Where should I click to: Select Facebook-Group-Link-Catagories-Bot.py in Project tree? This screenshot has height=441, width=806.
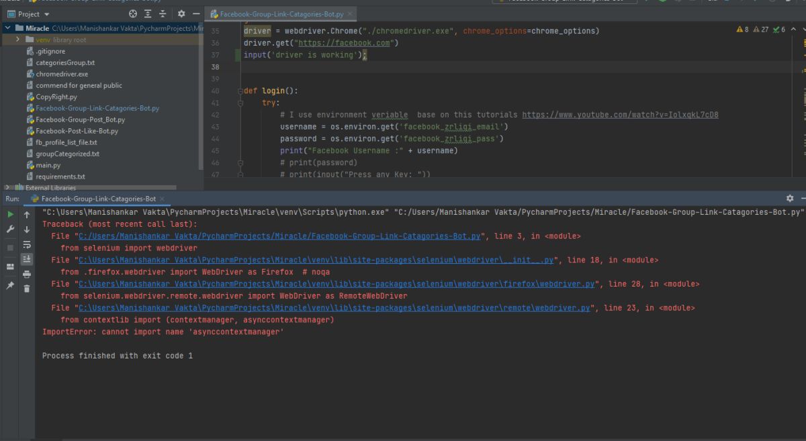point(97,108)
